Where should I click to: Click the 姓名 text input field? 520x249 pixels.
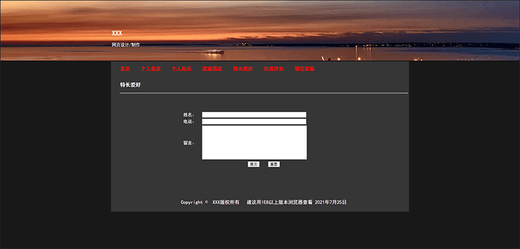[254, 115]
